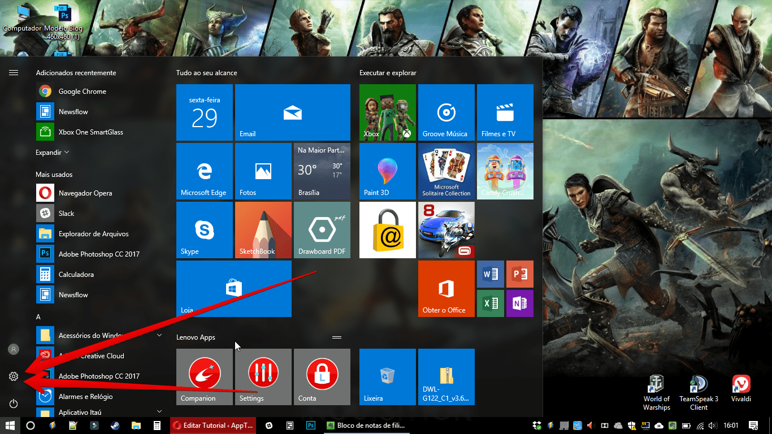Launch the Asphalt 8 racing game tile
772x434 pixels.
pyautogui.click(x=446, y=230)
